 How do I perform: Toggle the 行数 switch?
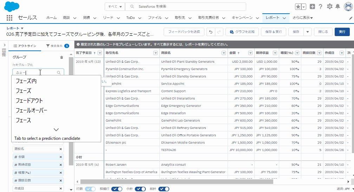click(x=90, y=189)
